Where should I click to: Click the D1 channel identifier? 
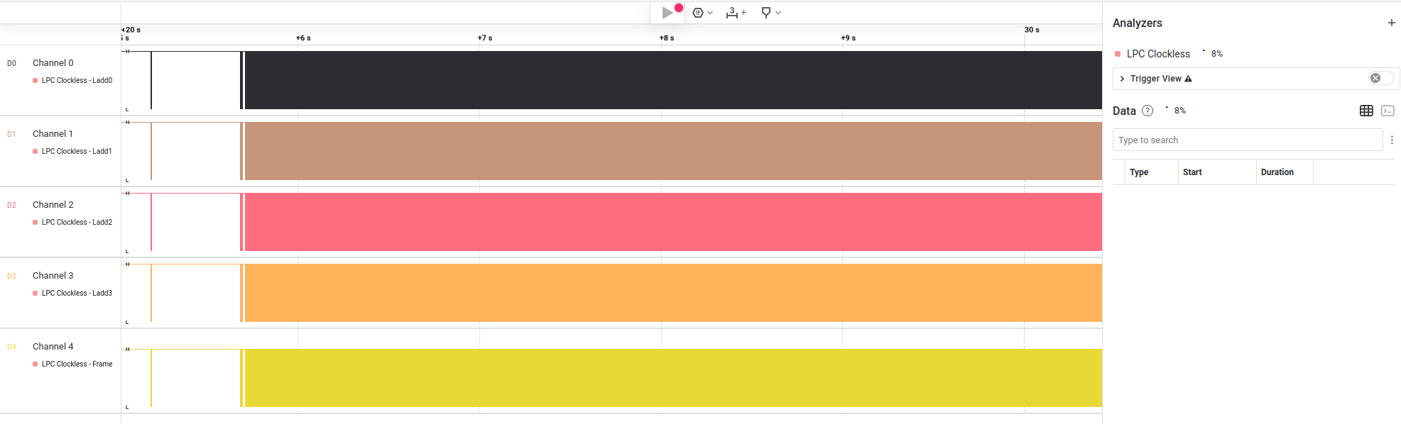(x=11, y=135)
